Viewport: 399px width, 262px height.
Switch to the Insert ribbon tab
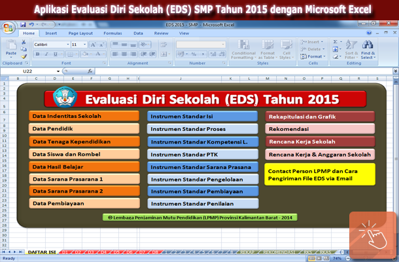click(x=51, y=33)
